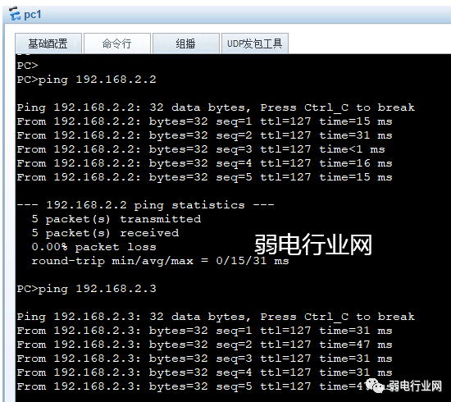
Task: Switch to the 命令行 tab
Action: click(x=116, y=43)
